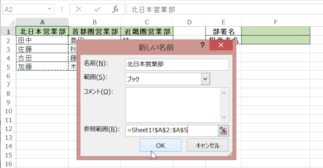Click the select-all corner triangle

(x=12, y=22)
